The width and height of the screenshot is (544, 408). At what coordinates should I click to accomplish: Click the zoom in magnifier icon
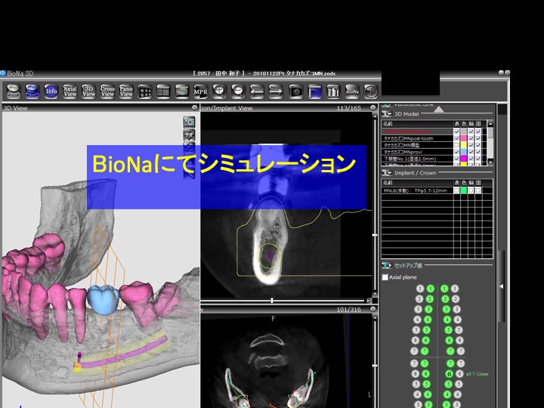pos(219,91)
